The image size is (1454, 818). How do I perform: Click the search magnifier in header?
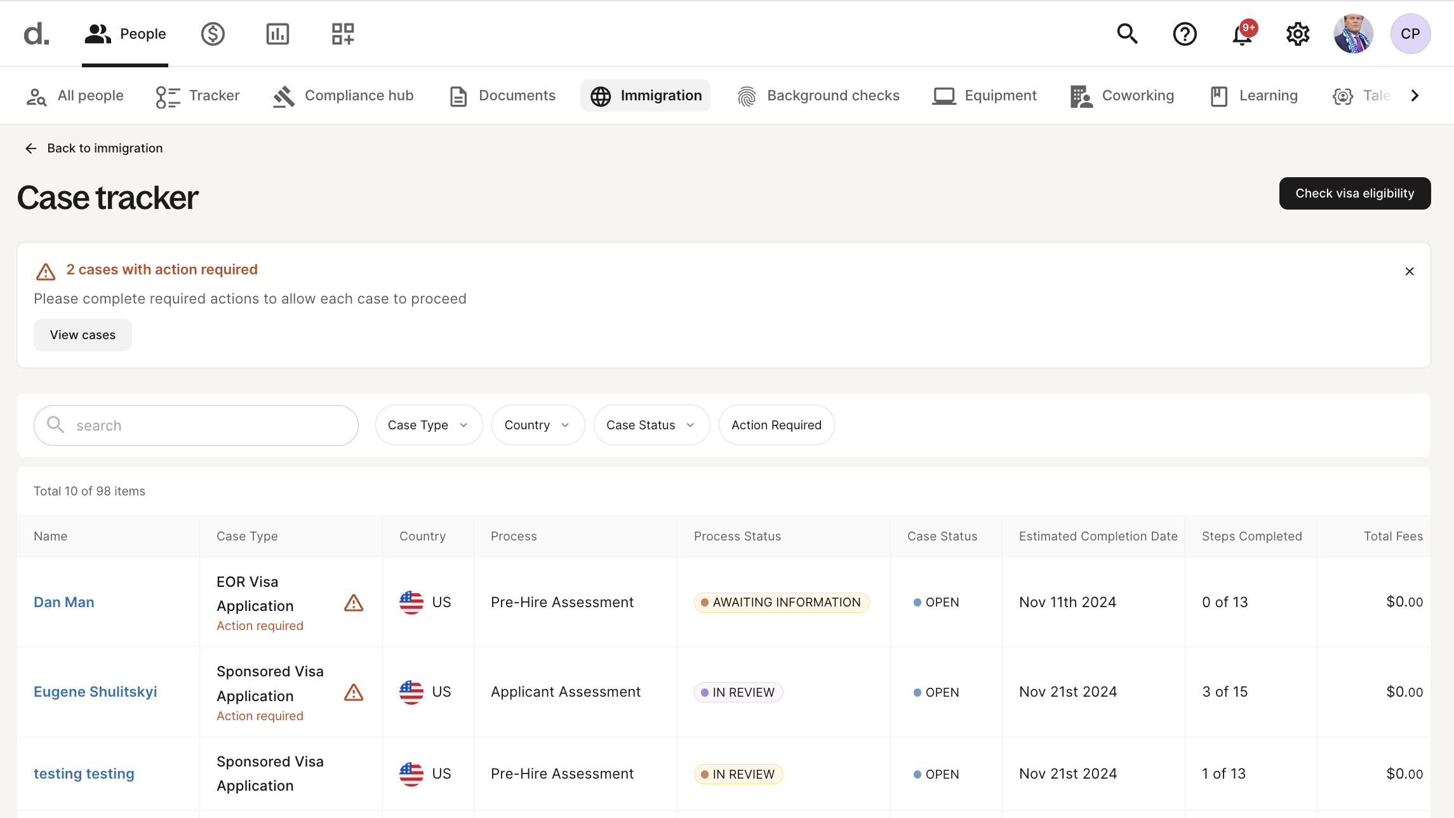pyautogui.click(x=1127, y=34)
